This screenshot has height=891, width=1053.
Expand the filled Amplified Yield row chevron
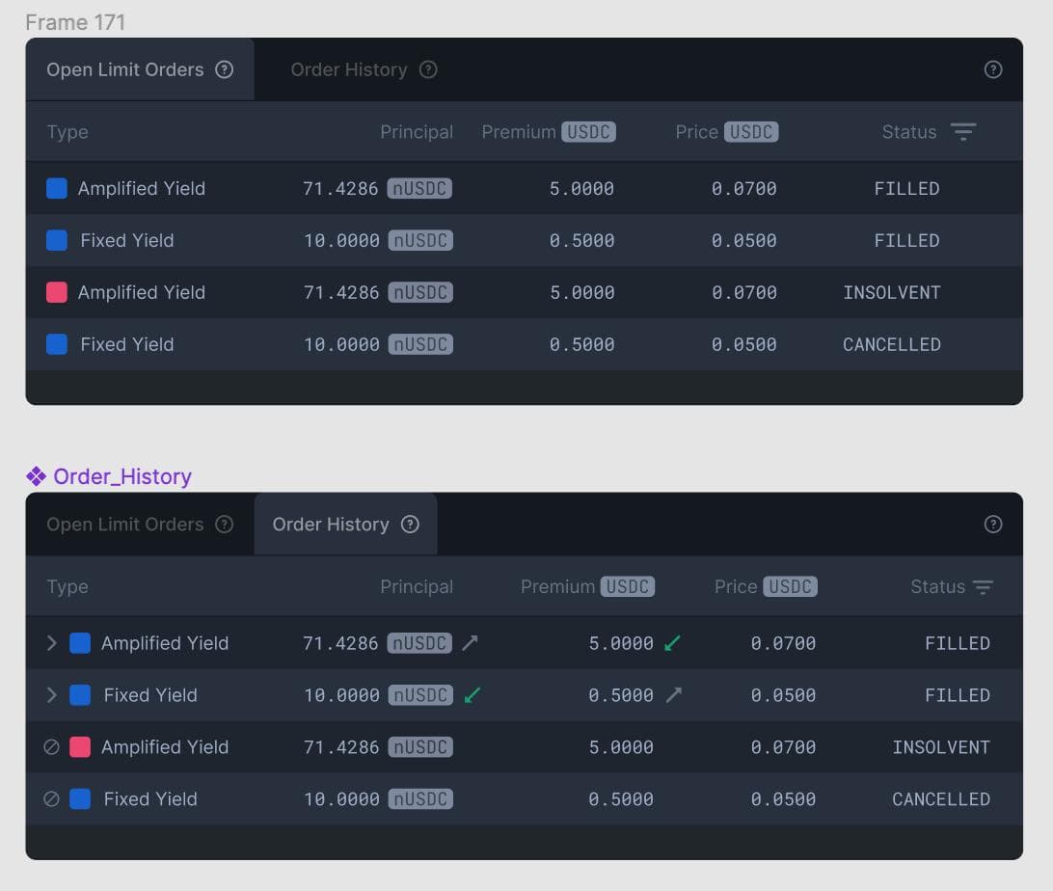click(52, 643)
